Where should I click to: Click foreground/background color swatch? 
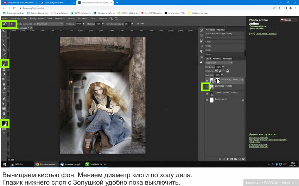point(5,124)
